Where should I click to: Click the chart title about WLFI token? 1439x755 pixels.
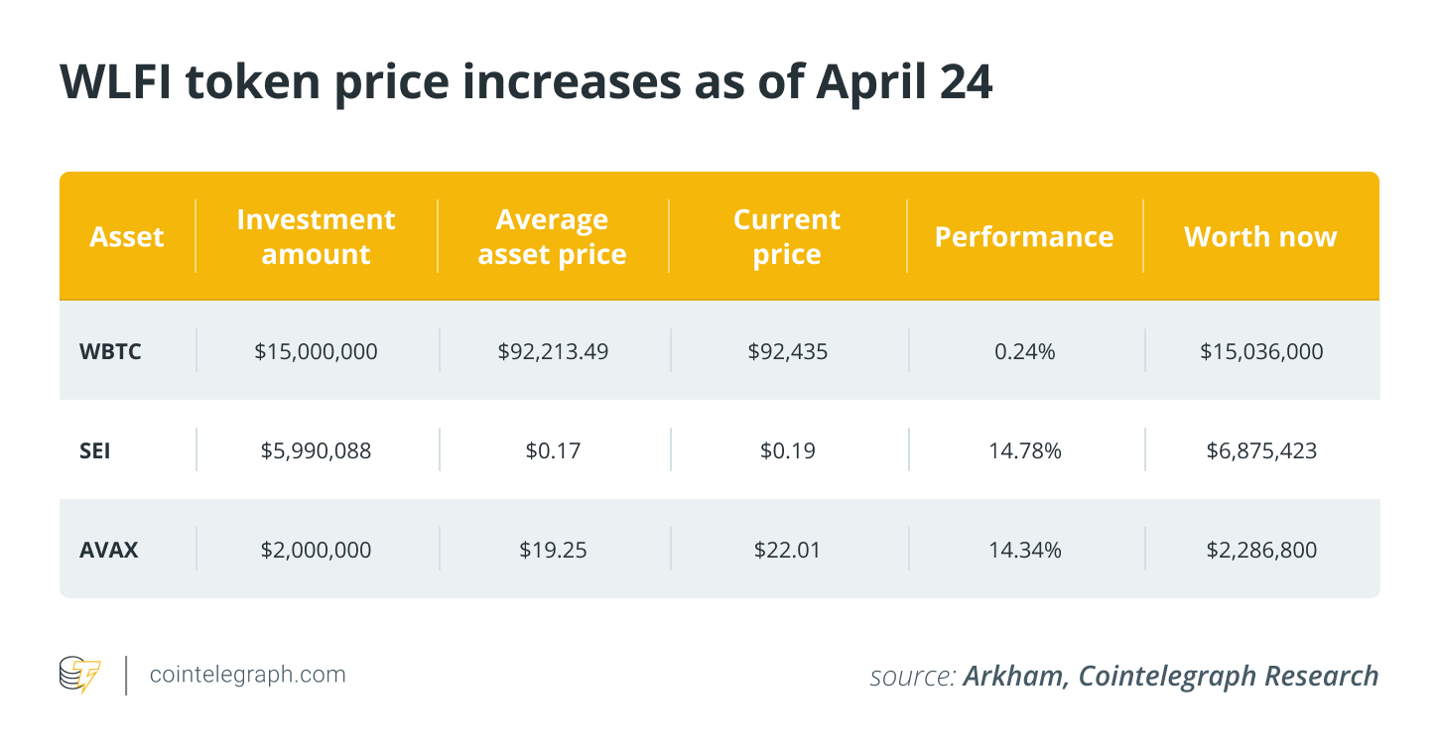click(526, 83)
